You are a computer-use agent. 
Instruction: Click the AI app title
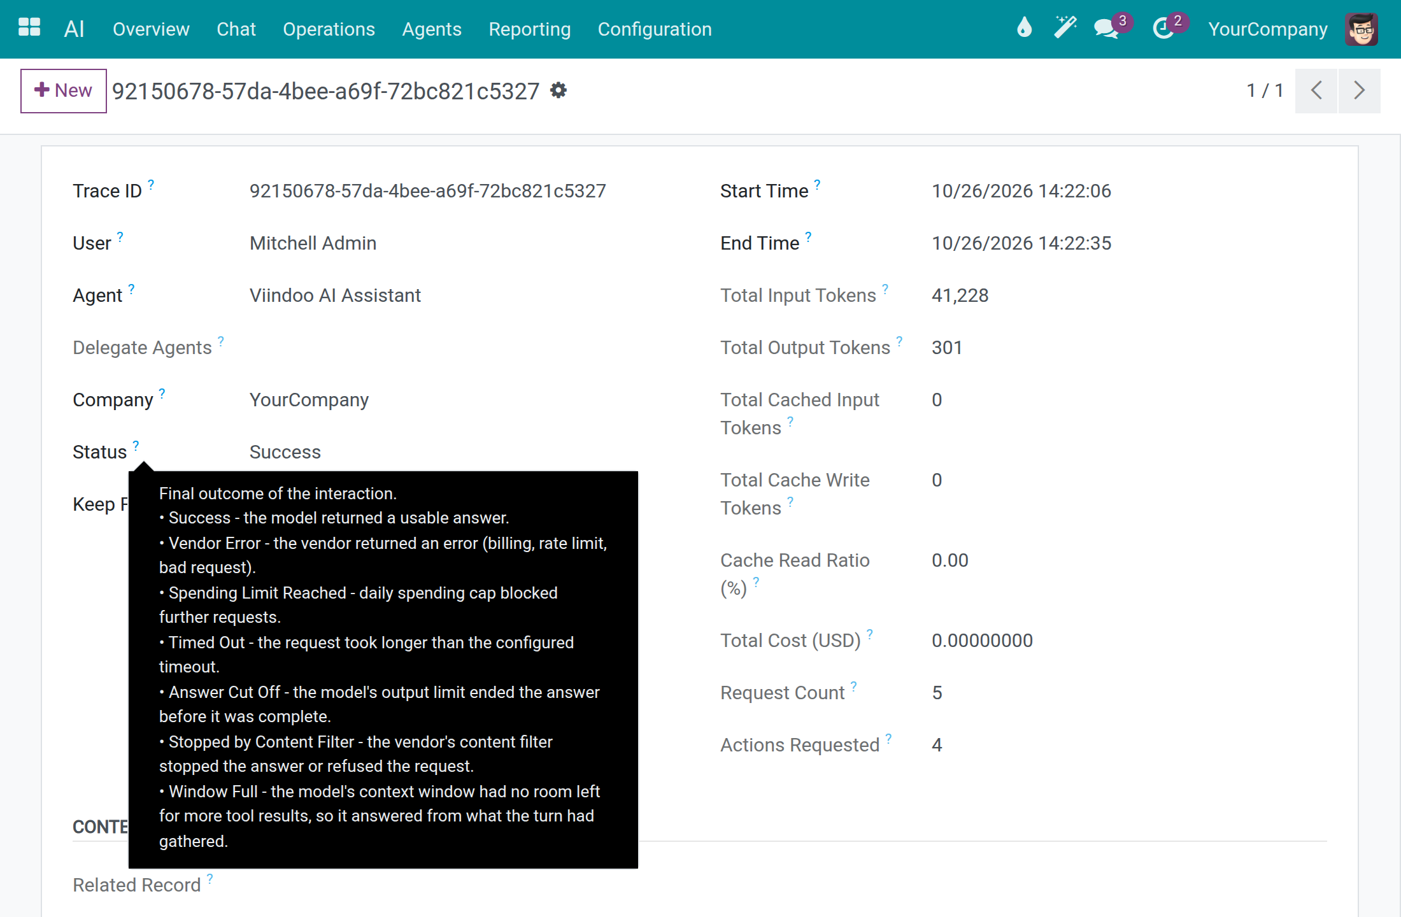(74, 29)
